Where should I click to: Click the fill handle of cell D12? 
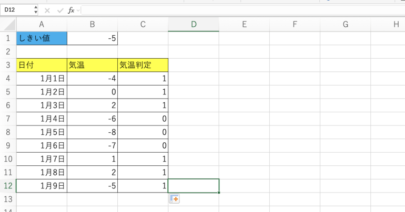click(219, 193)
